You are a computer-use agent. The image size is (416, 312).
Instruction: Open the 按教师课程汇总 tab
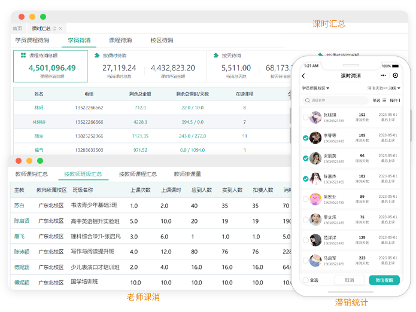(138, 174)
